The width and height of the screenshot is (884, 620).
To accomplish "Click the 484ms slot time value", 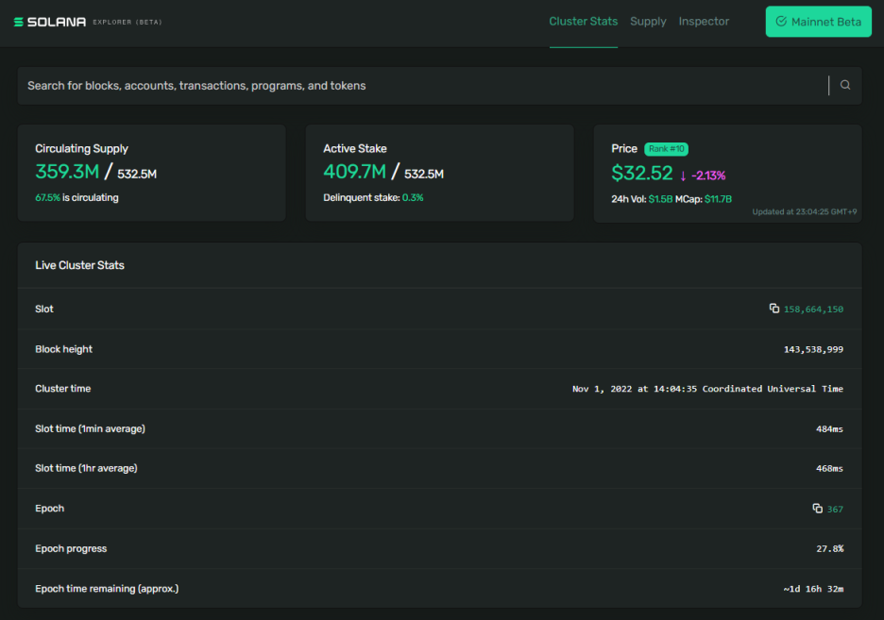I will pyautogui.click(x=829, y=429).
